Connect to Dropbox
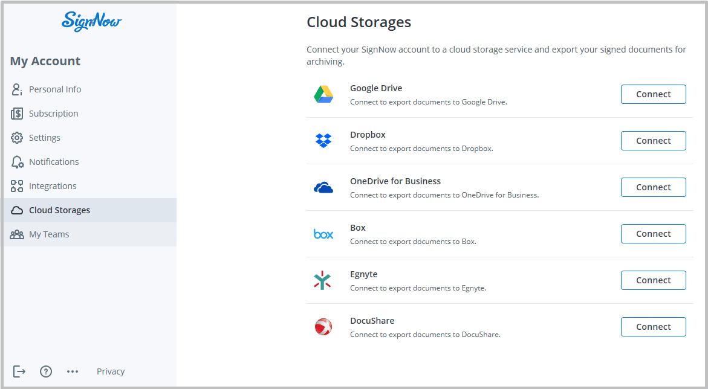708x389 pixels. coord(654,141)
